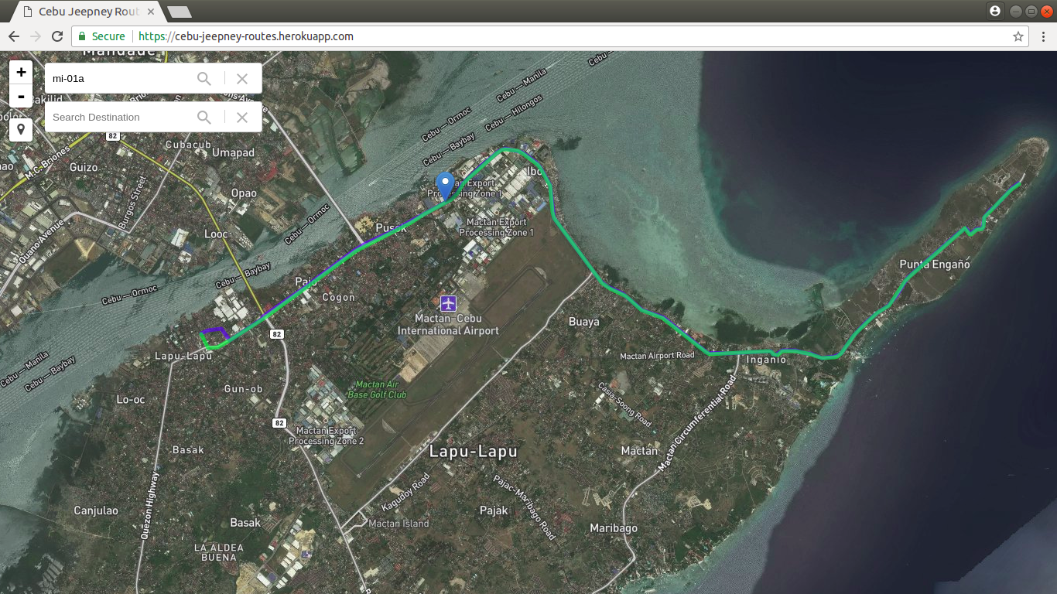The width and height of the screenshot is (1057, 594).
Task: Click the Punta Engaño map label
Action: click(934, 265)
